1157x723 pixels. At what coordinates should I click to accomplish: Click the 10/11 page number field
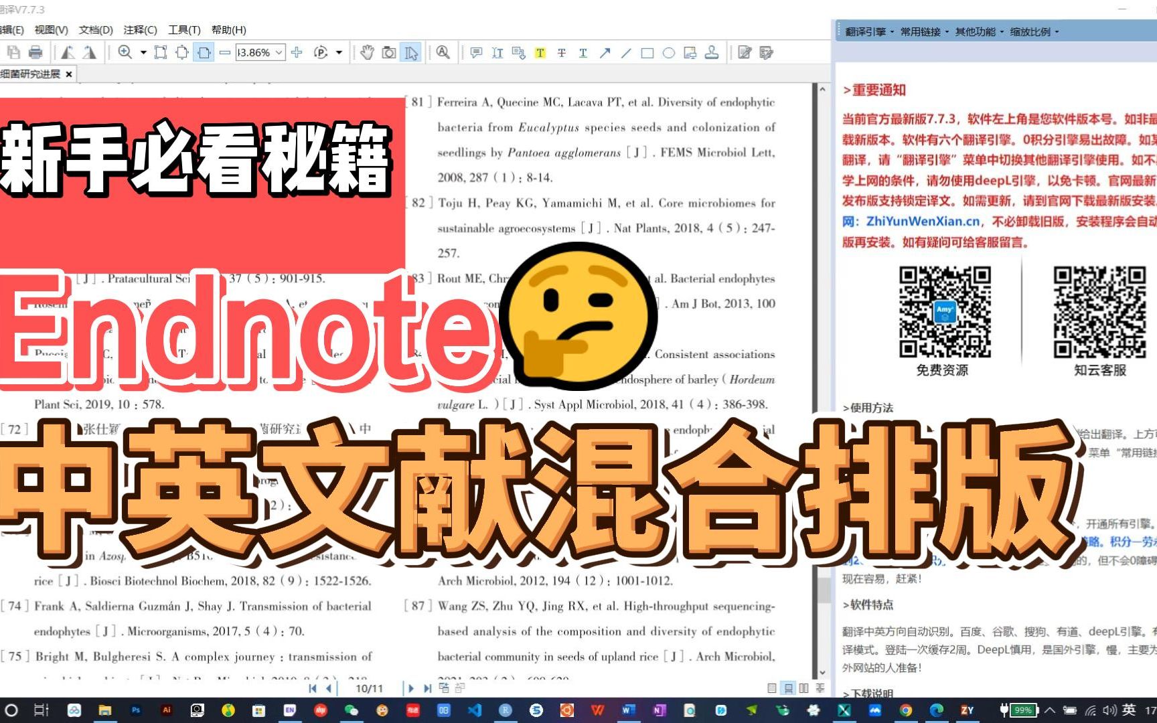pos(370,688)
